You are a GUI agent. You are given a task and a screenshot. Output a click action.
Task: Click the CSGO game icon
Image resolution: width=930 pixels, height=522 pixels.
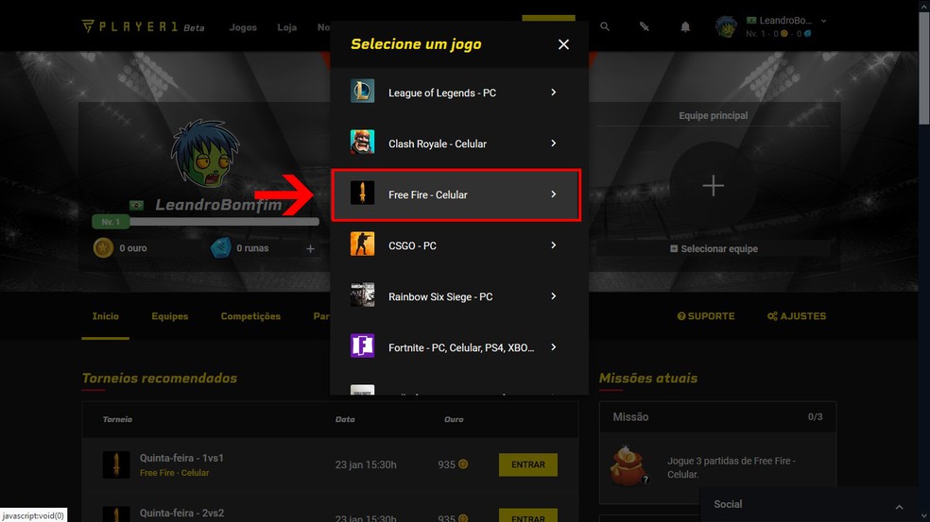(x=362, y=244)
